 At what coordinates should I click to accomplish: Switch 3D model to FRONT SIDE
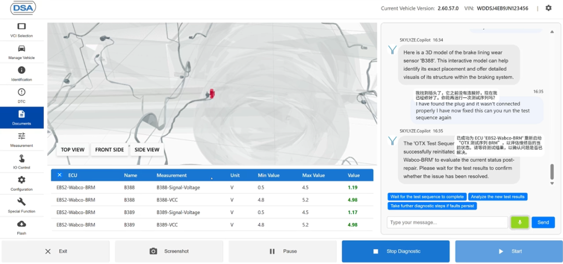click(x=109, y=150)
